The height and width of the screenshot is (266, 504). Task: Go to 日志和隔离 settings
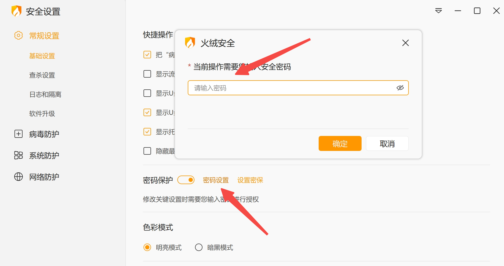pyautogui.click(x=45, y=94)
